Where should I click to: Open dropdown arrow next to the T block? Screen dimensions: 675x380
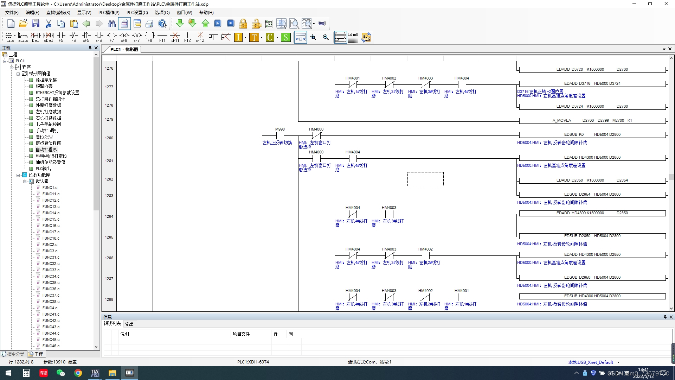point(261,38)
